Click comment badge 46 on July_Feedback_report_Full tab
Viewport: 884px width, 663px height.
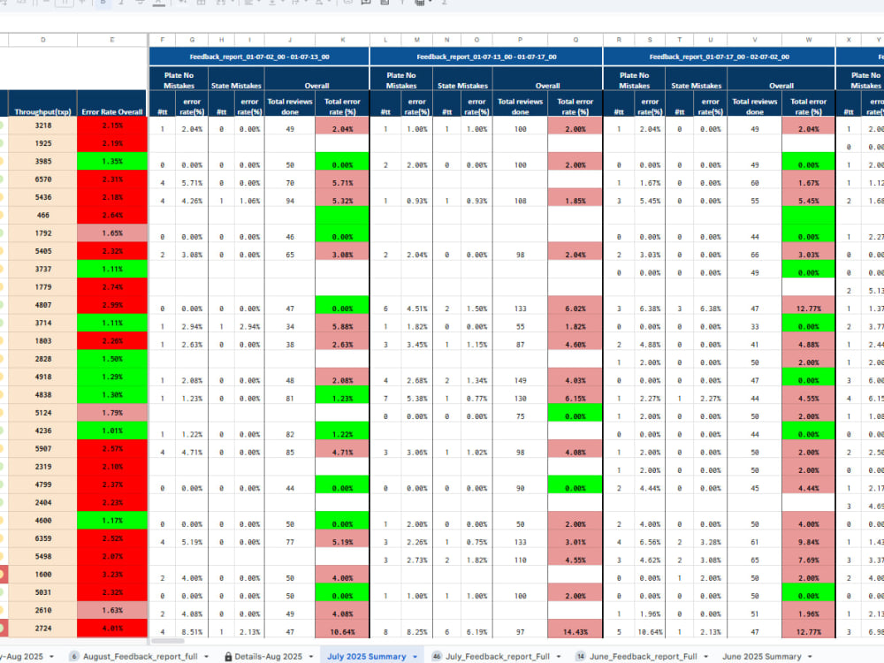437,656
